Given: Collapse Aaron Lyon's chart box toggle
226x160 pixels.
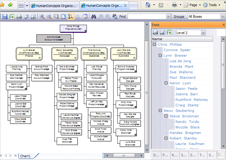Looking at the screenshot, I should pos(26,89).
